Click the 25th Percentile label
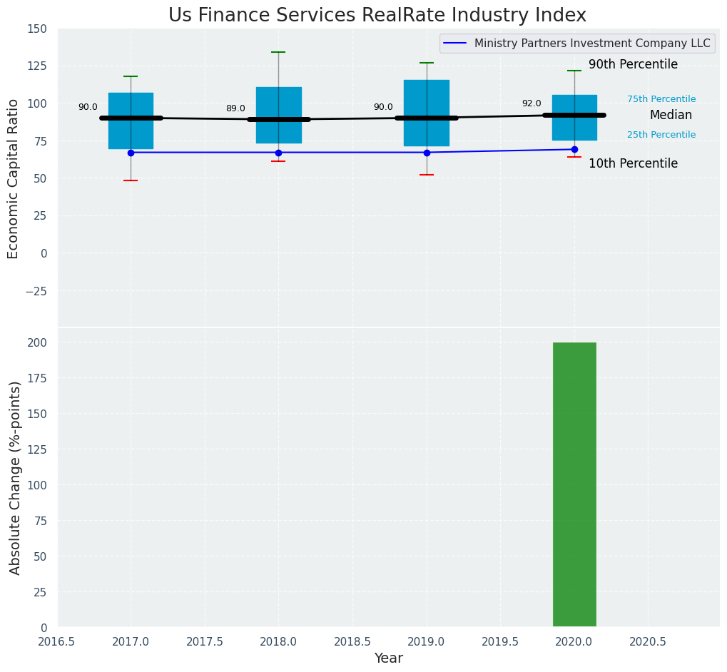This screenshot has width=727, height=672. tap(661, 135)
